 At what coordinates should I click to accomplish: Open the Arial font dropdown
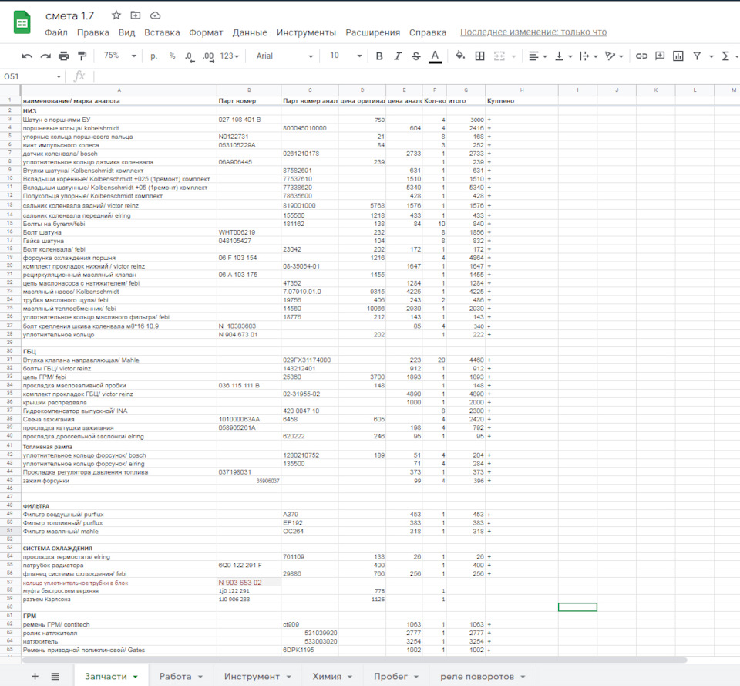[284, 56]
